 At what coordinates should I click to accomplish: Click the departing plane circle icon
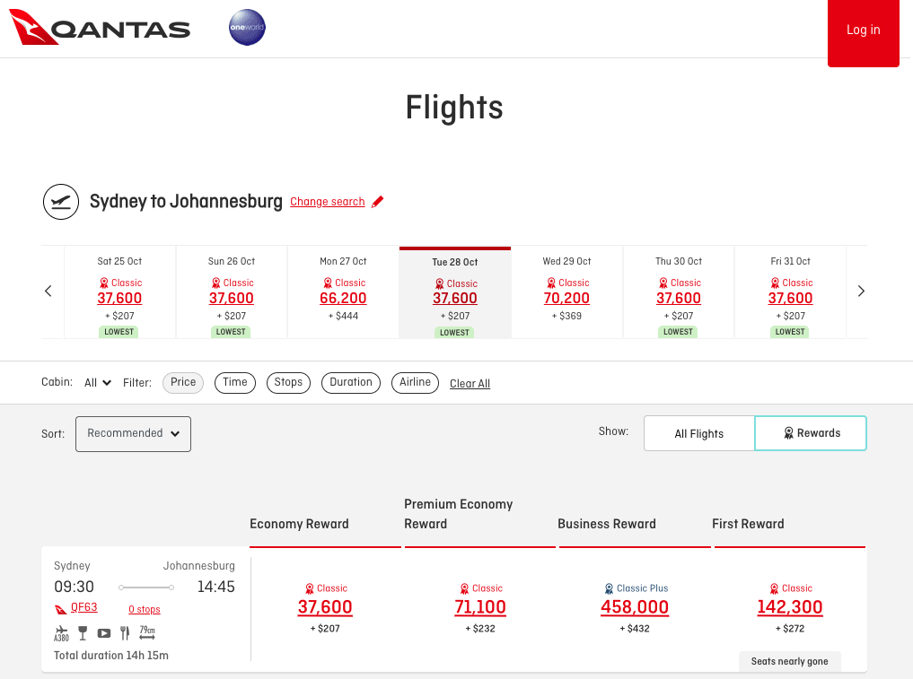pyautogui.click(x=60, y=201)
